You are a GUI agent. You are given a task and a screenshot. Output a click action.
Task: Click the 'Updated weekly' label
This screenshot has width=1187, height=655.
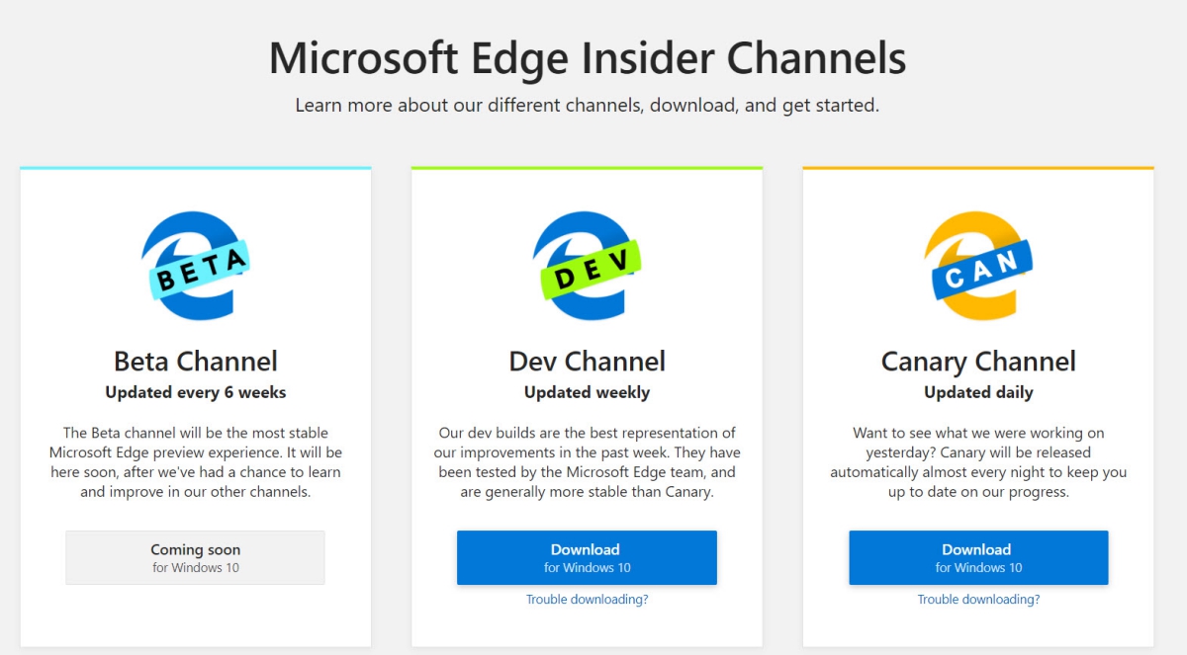point(587,392)
